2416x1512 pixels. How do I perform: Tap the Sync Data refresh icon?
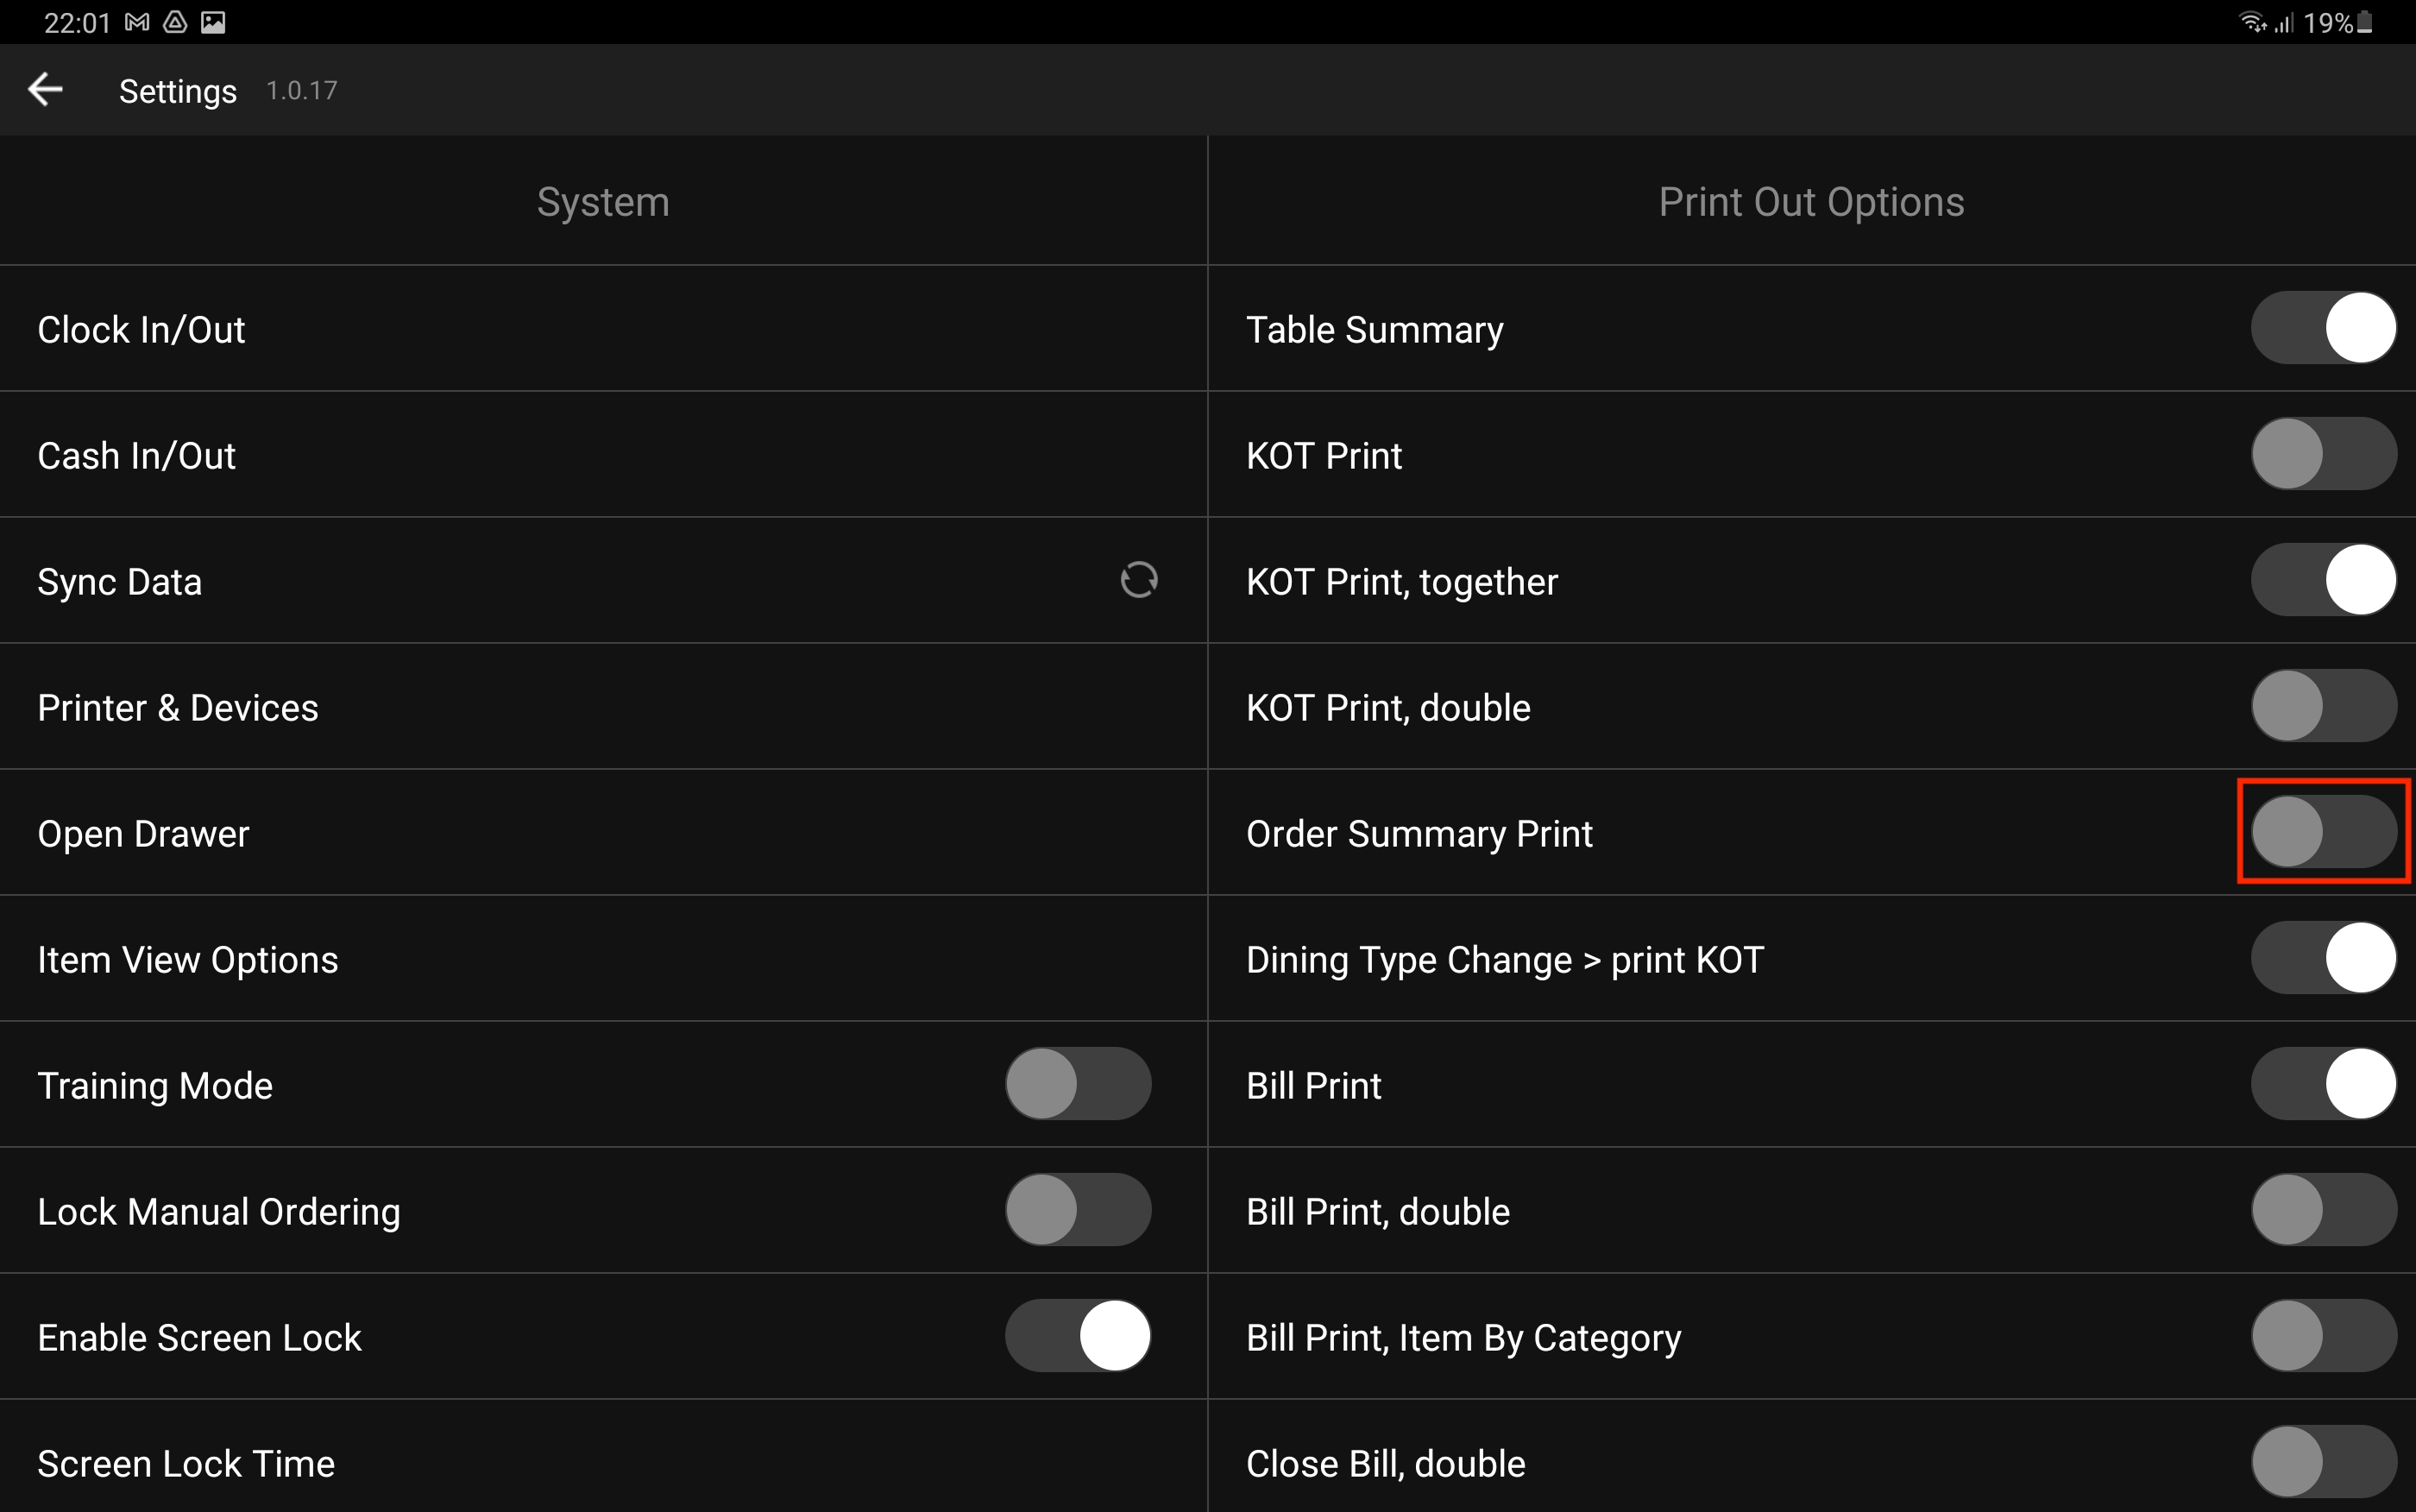point(1138,580)
